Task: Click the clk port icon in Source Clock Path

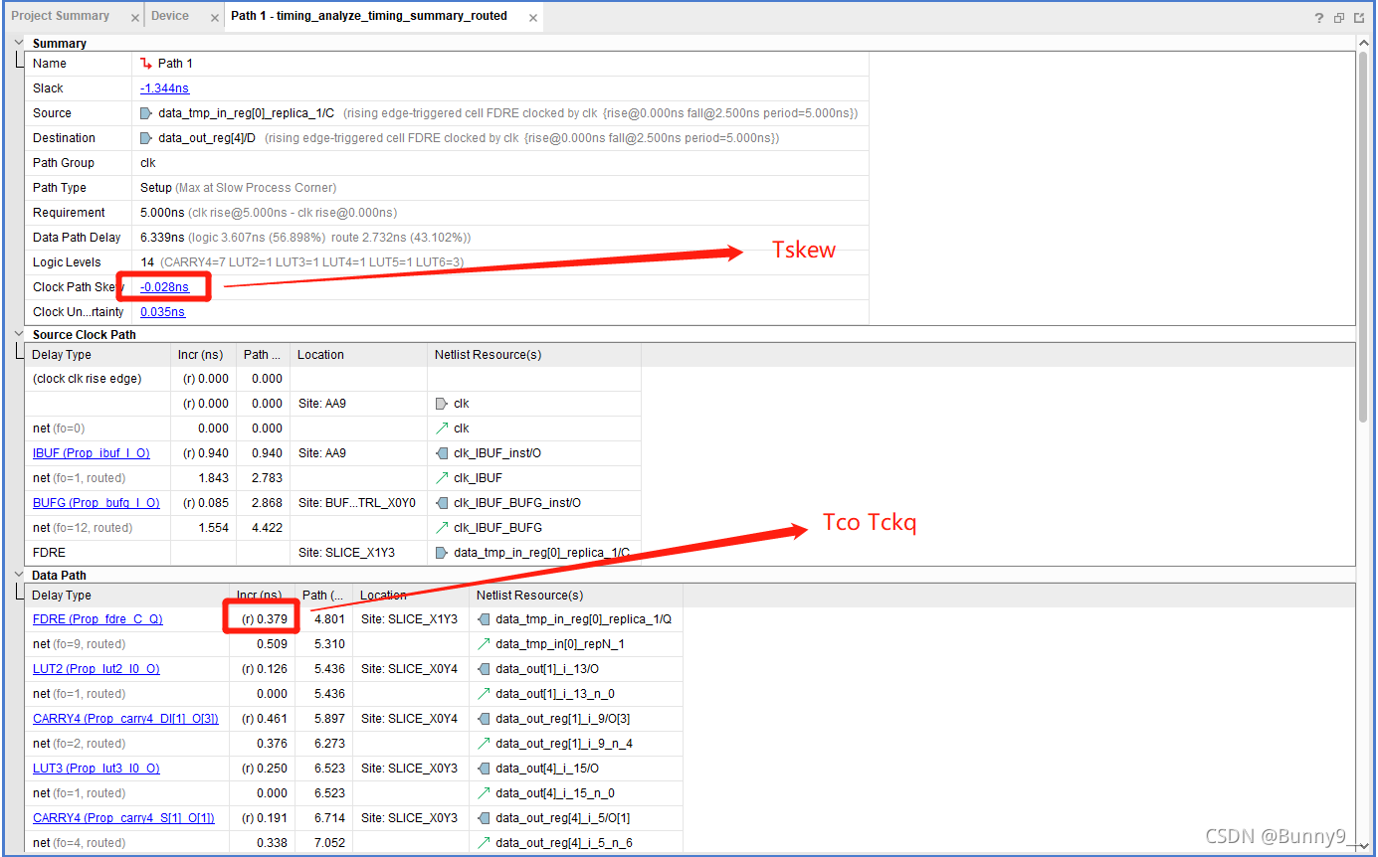Action: tap(442, 404)
